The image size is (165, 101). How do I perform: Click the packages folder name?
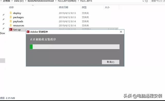(18, 17)
